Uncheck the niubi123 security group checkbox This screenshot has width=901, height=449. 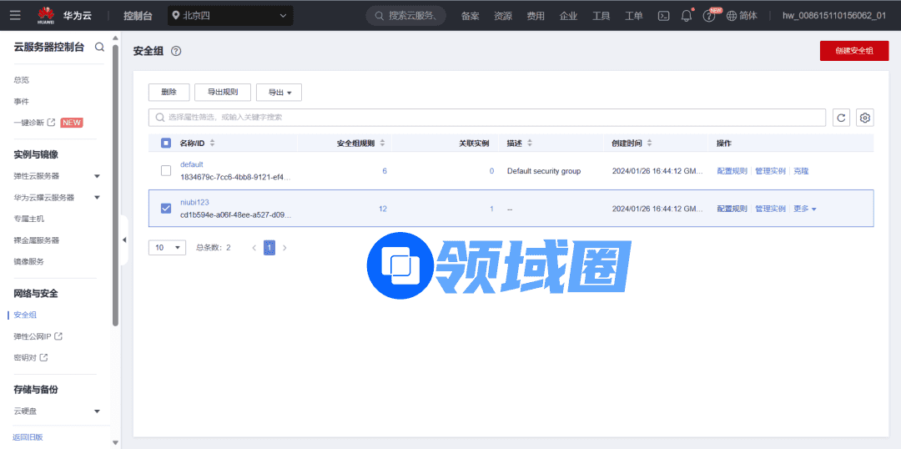tap(166, 209)
